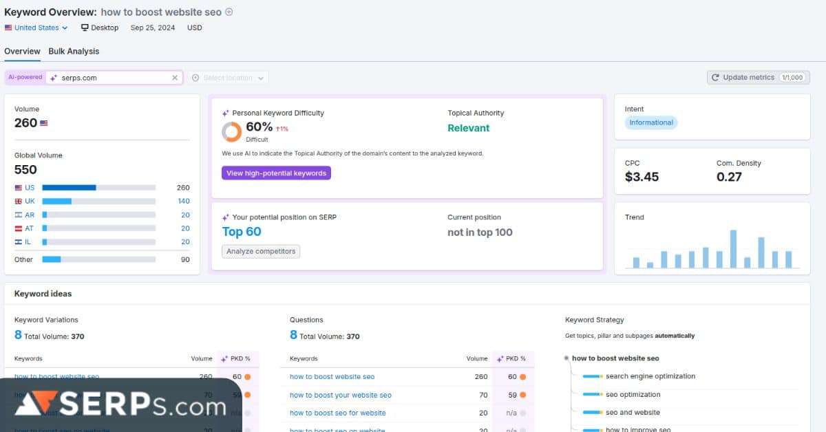Click the UK global volume bar
Screen dimensions: 826x432
98,202
